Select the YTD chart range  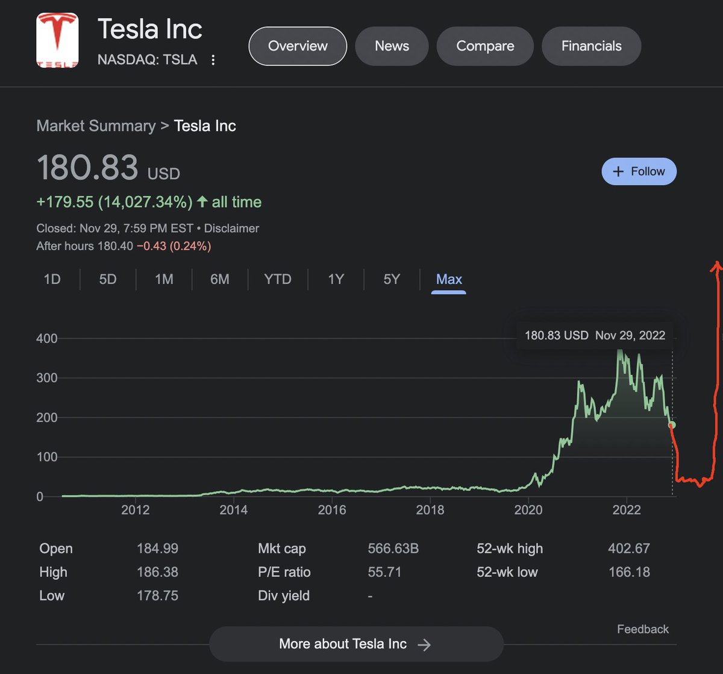[278, 279]
